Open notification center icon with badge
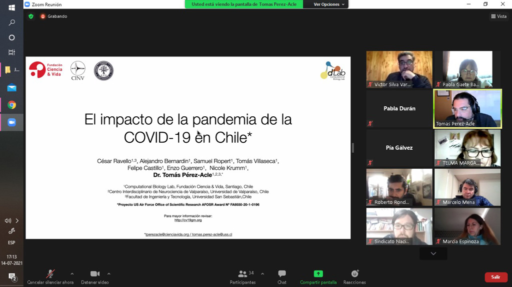Screen dimensions: 512x287 (12, 277)
